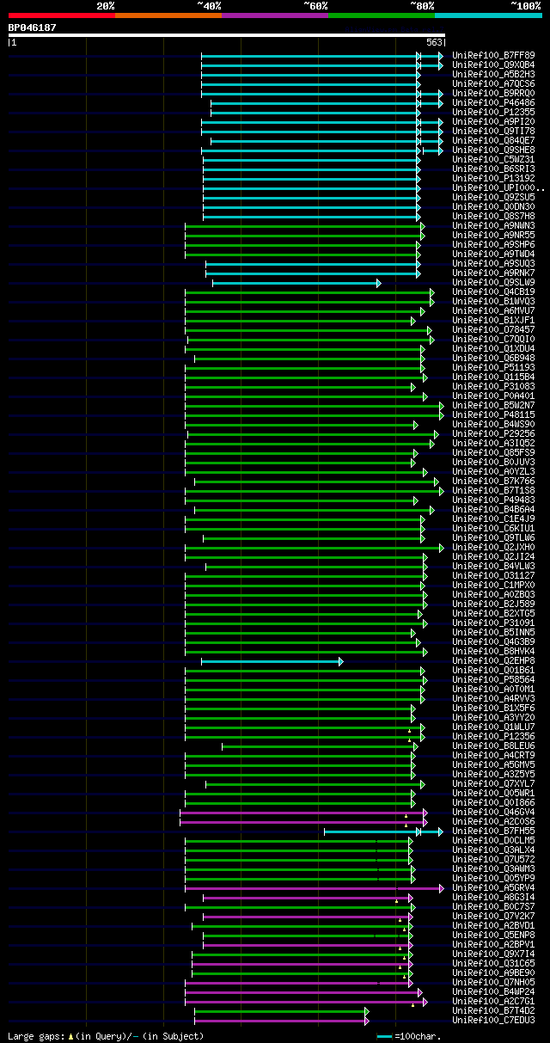
Task: Select label UniRef100_C6KIU1
Action: (x=492, y=528)
